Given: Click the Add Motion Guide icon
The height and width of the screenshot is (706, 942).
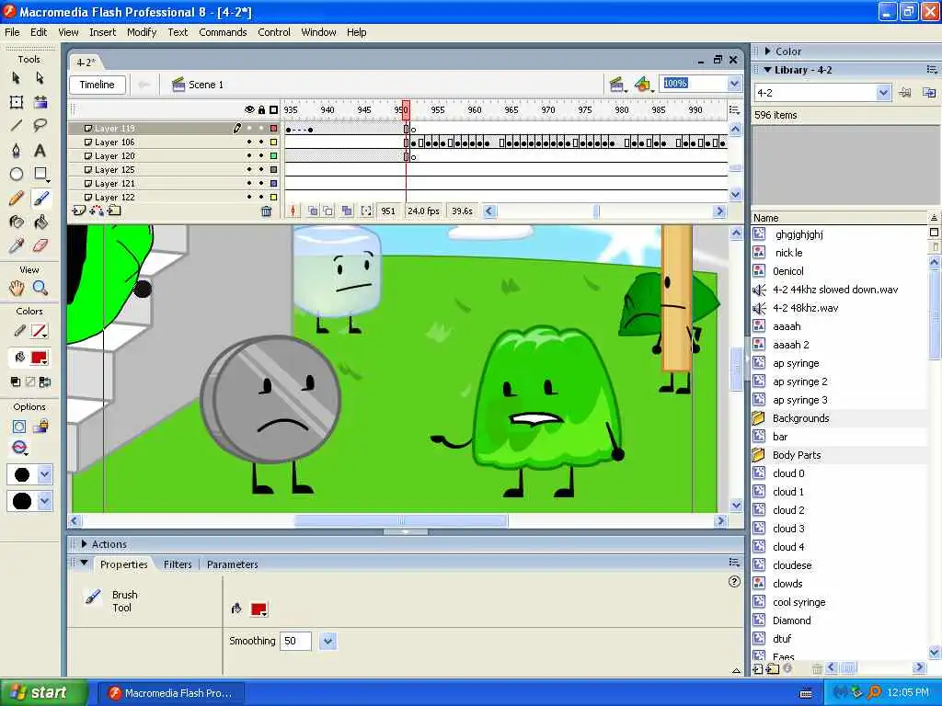Looking at the screenshot, I should tap(96, 211).
